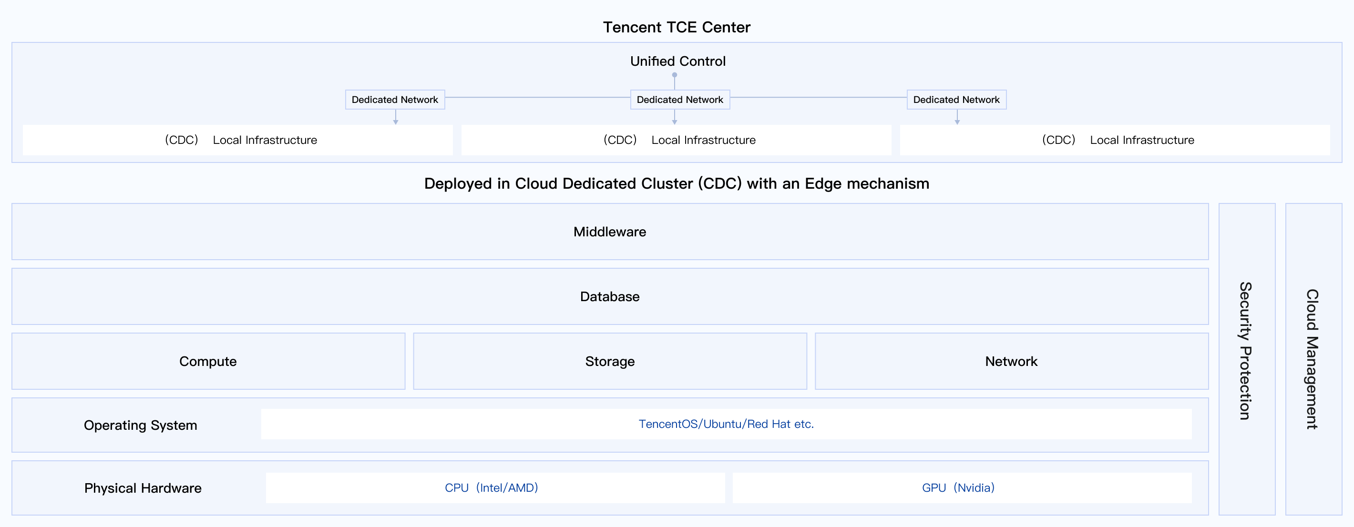The width and height of the screenshot is (1354, 527).
Task: Select the Network block
Action: tap(1011, 362)
